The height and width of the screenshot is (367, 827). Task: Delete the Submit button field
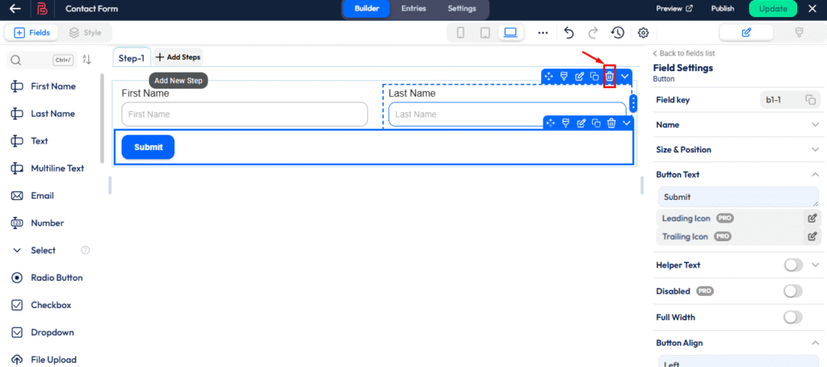point(611,123)
